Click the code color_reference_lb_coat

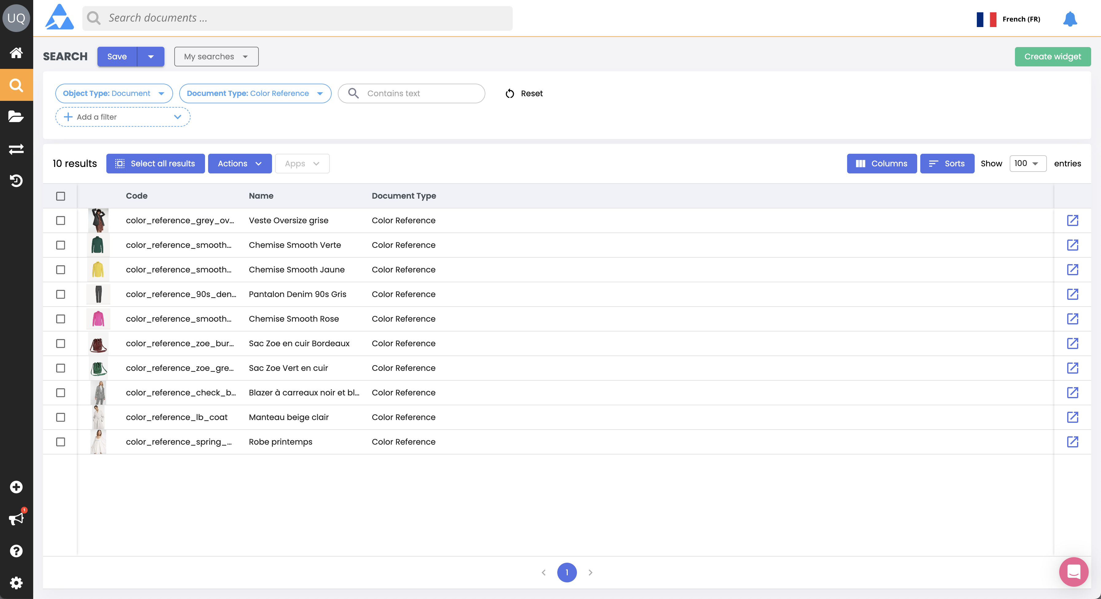176,417
